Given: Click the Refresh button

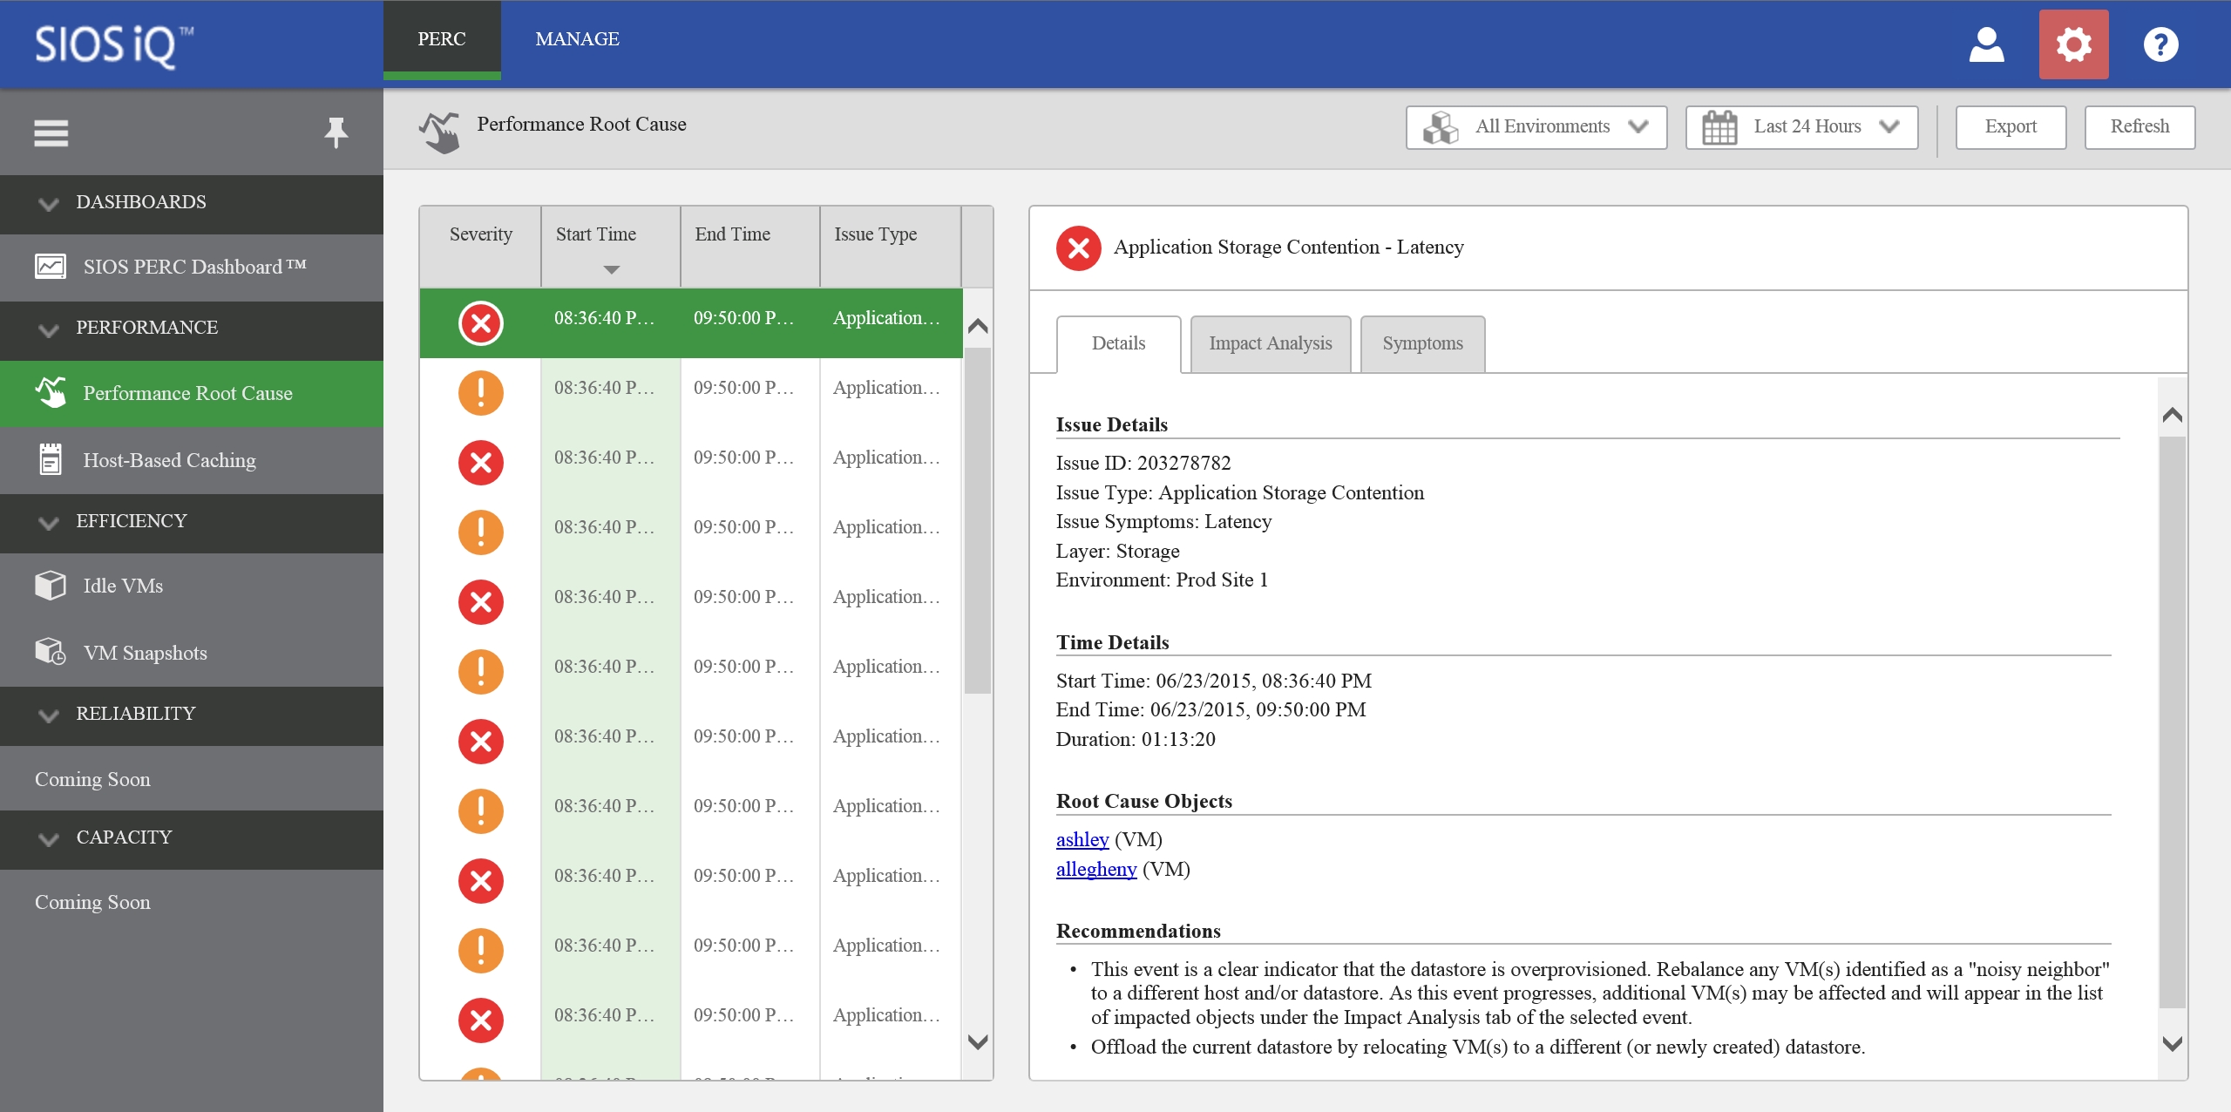Looking at the screenshot, I should [2139, 127].
